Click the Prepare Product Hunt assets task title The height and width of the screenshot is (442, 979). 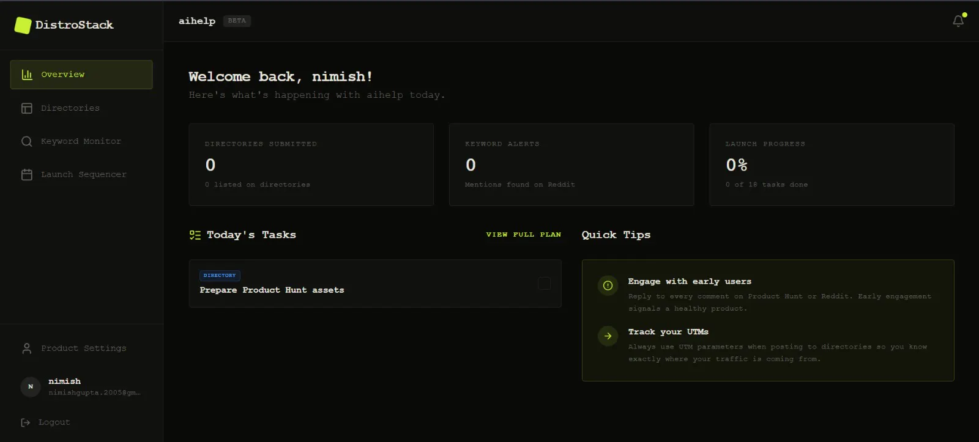click(272, 290)
